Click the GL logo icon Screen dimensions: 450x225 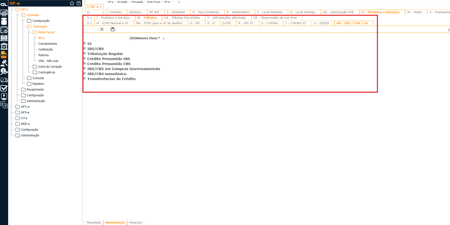[4, 4]
